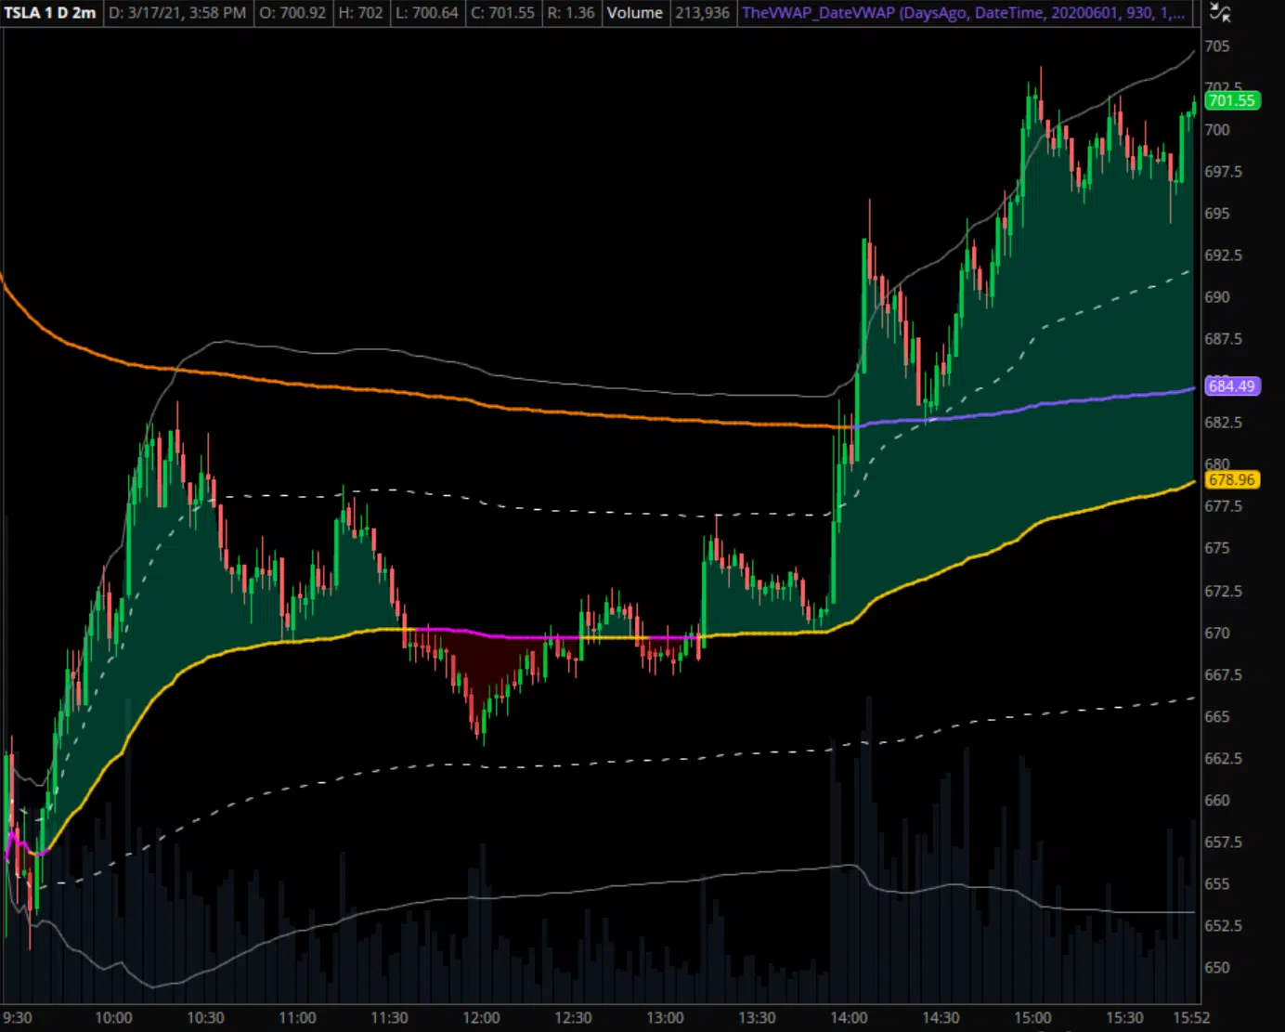Screen dimensions: 1285x1032
Task: Click the 672.5 price axis label
Action: (x=1223, y=592)
